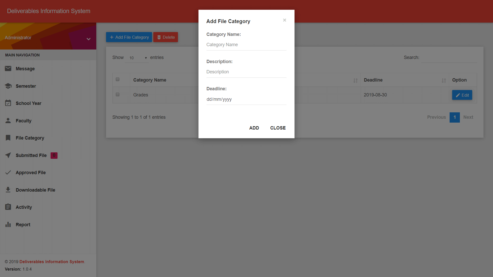Image resolution: width=493 pixels, height=277 pixels.
Task: Focus the Category Name input field
Action: [246, 45]
